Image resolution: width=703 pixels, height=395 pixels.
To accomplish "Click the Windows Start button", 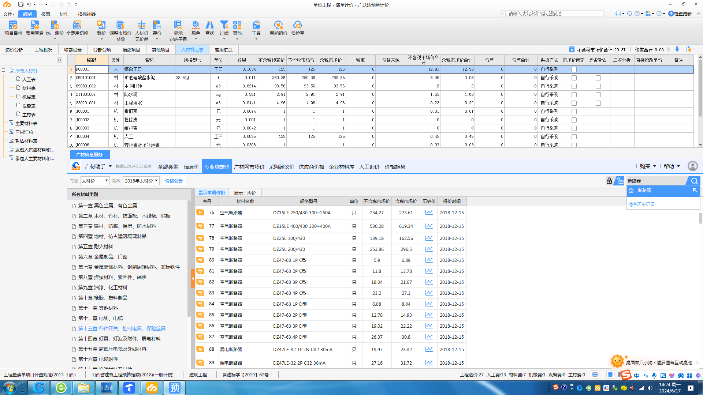I will pos(10,388).
